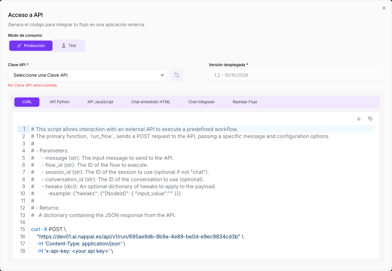The height and width of the screenshot is (271, 392).
Task: Download the code snippet
Action: coord(359,119)
